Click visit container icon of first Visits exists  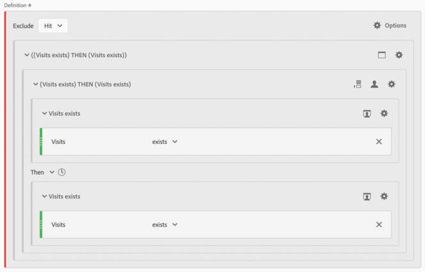click(x=367, y=113)
